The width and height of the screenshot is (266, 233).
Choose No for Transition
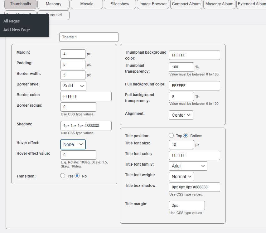(x=77, y=176)
